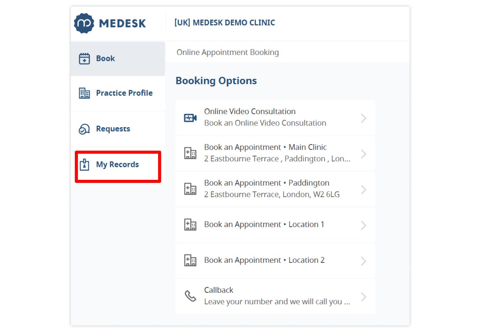Click the clinic building icon beside Location 2

190,260
